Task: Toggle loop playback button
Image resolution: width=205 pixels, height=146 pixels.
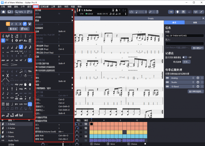Action: [131, 12]
